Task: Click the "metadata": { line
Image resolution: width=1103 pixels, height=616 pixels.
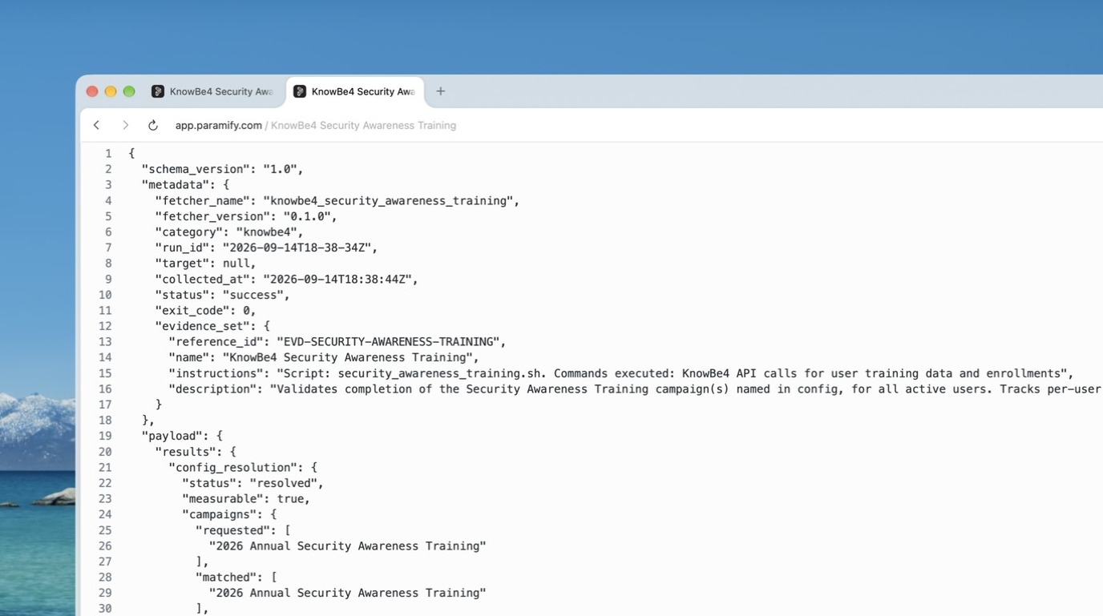Action: pos(185,184)
